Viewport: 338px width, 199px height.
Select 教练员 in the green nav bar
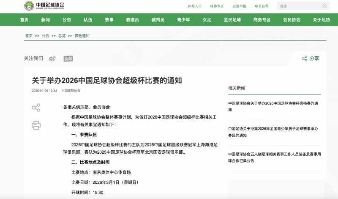133,20
